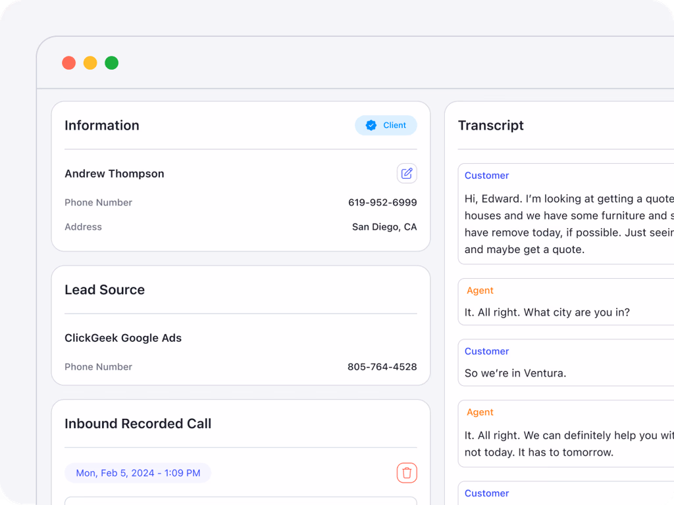Click phone number 619-952-6999

[x=382, y=203]
